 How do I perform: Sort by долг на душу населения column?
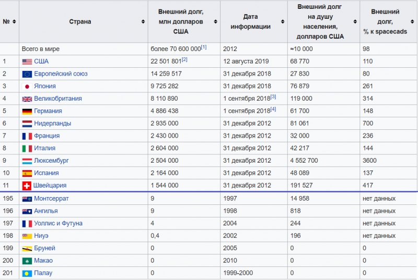(356, 22)
